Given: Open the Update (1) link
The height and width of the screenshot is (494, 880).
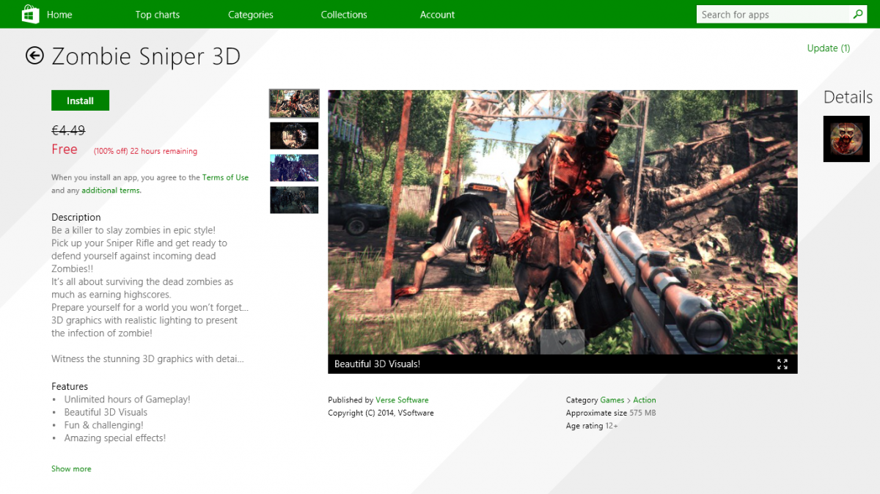Looking at the screenshot, I should [x=828, y=48].
